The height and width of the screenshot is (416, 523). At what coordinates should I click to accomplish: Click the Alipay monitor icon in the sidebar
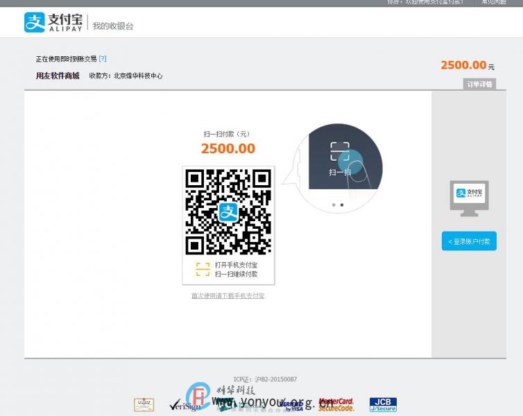tap(470, 198)
